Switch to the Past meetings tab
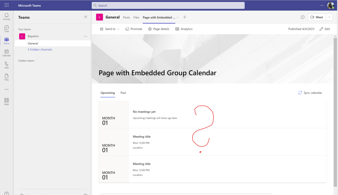 tap(123, 93)
